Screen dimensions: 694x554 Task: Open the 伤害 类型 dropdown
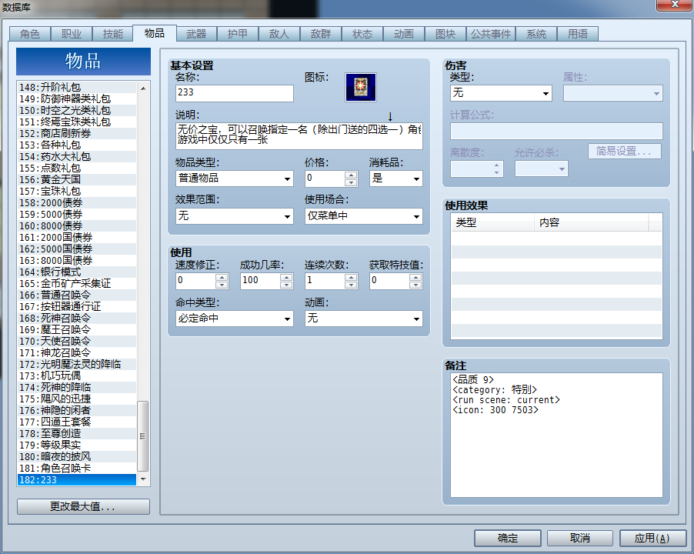[501, 93]
